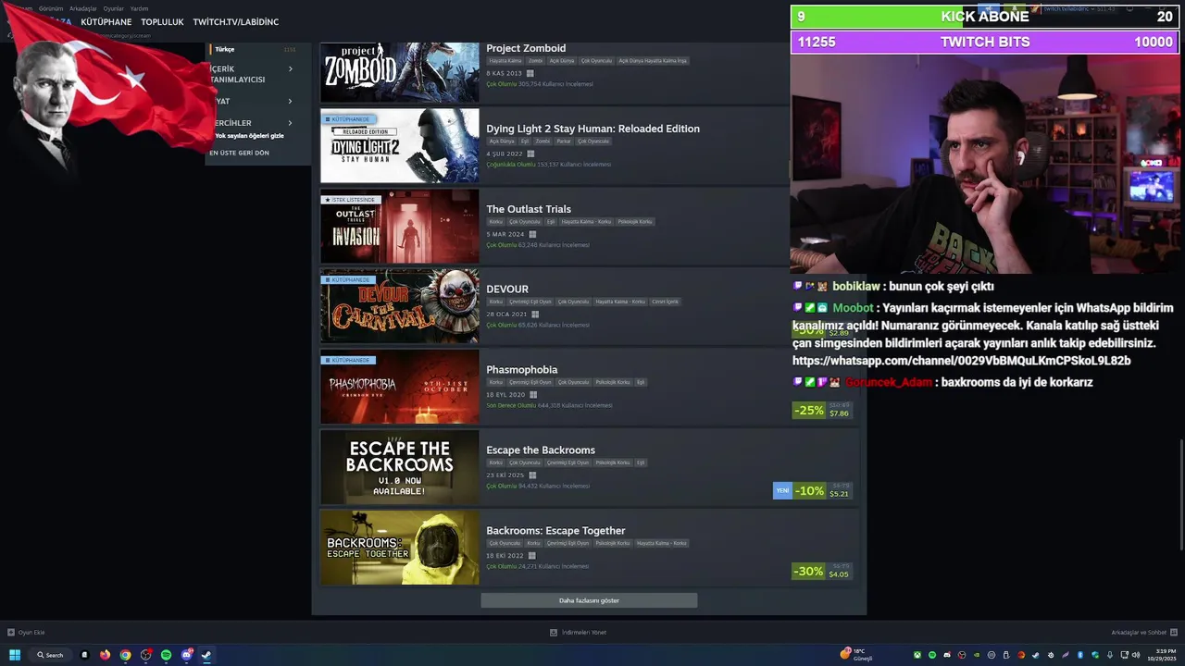The height and width of the screenshot is (666, 1185).
Task: Open the Oyunlar menu
Action: tap(113, 8)
